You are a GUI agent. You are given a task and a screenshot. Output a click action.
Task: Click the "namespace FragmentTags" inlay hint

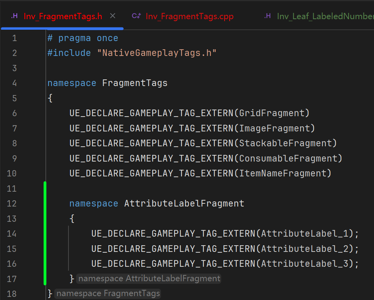[x=108, y=294]
